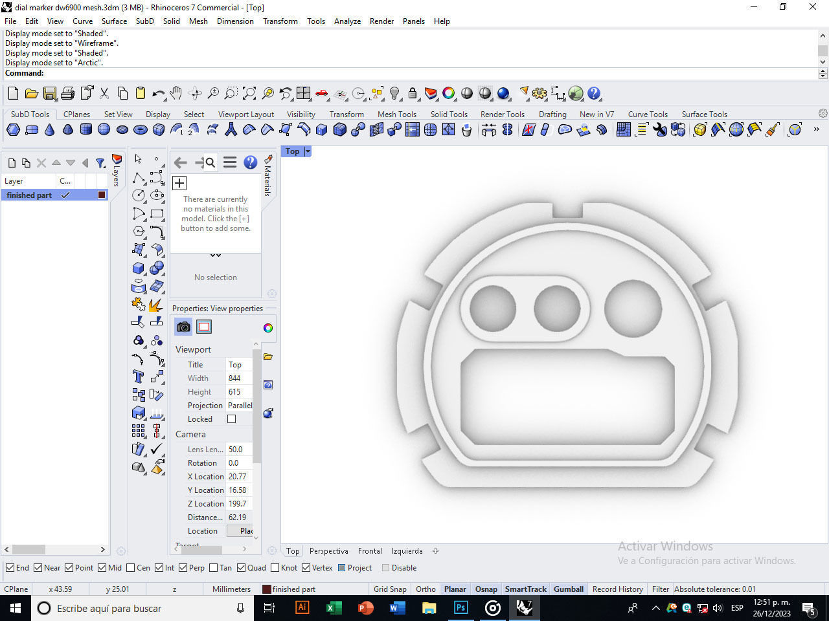The height and width of the screenshot is (621, 829).
Task: Open the Top viewport title dropdown arrow
Action: pyautogui.click(x=308, y=151)
